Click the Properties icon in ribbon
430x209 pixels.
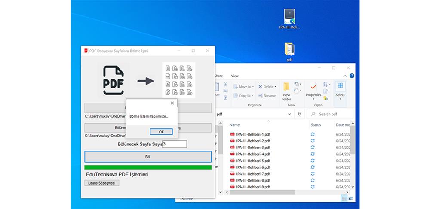313,91
